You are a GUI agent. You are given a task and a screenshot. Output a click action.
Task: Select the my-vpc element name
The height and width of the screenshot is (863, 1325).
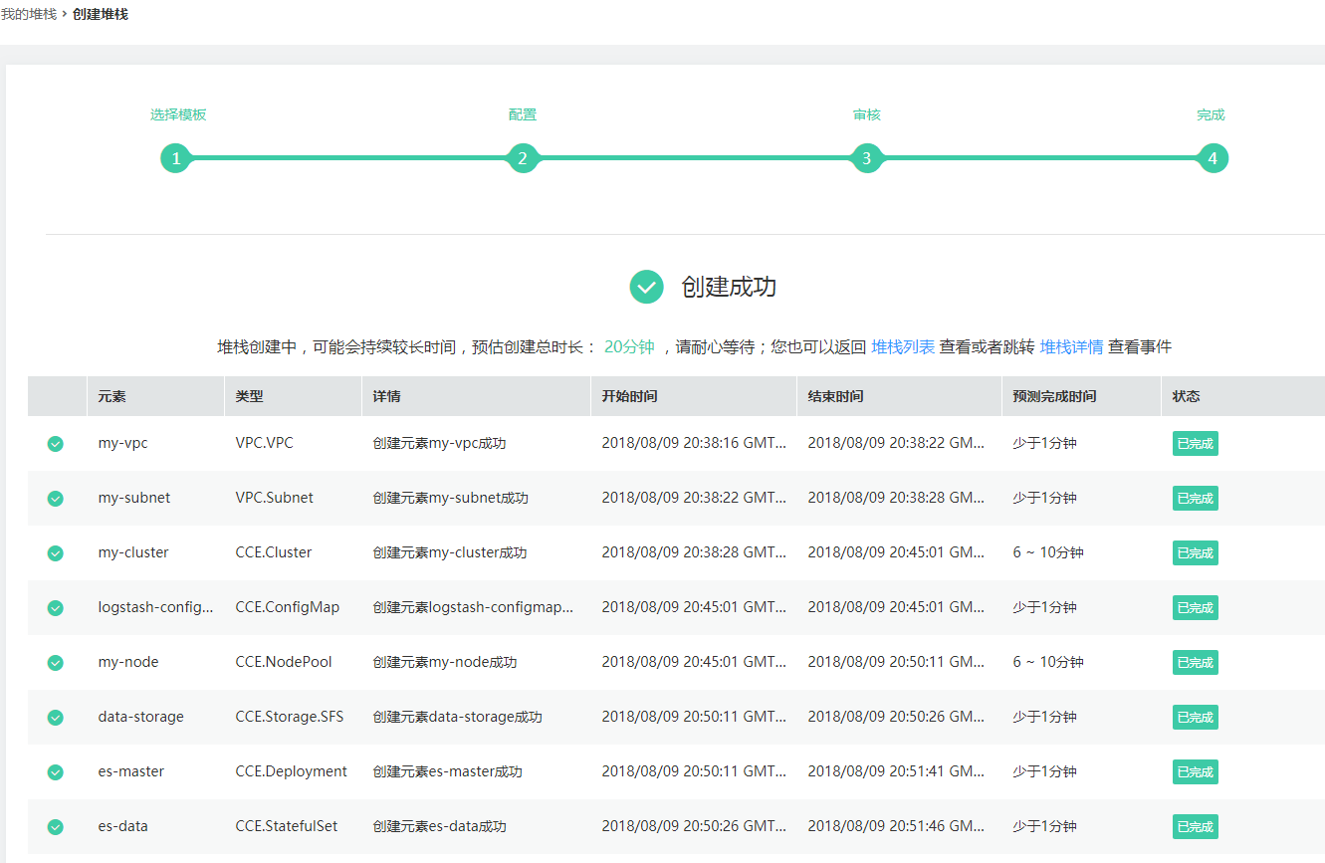[x=122, y=443]
